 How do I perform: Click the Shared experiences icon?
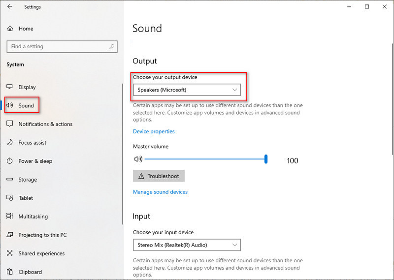tap(9, 253)
